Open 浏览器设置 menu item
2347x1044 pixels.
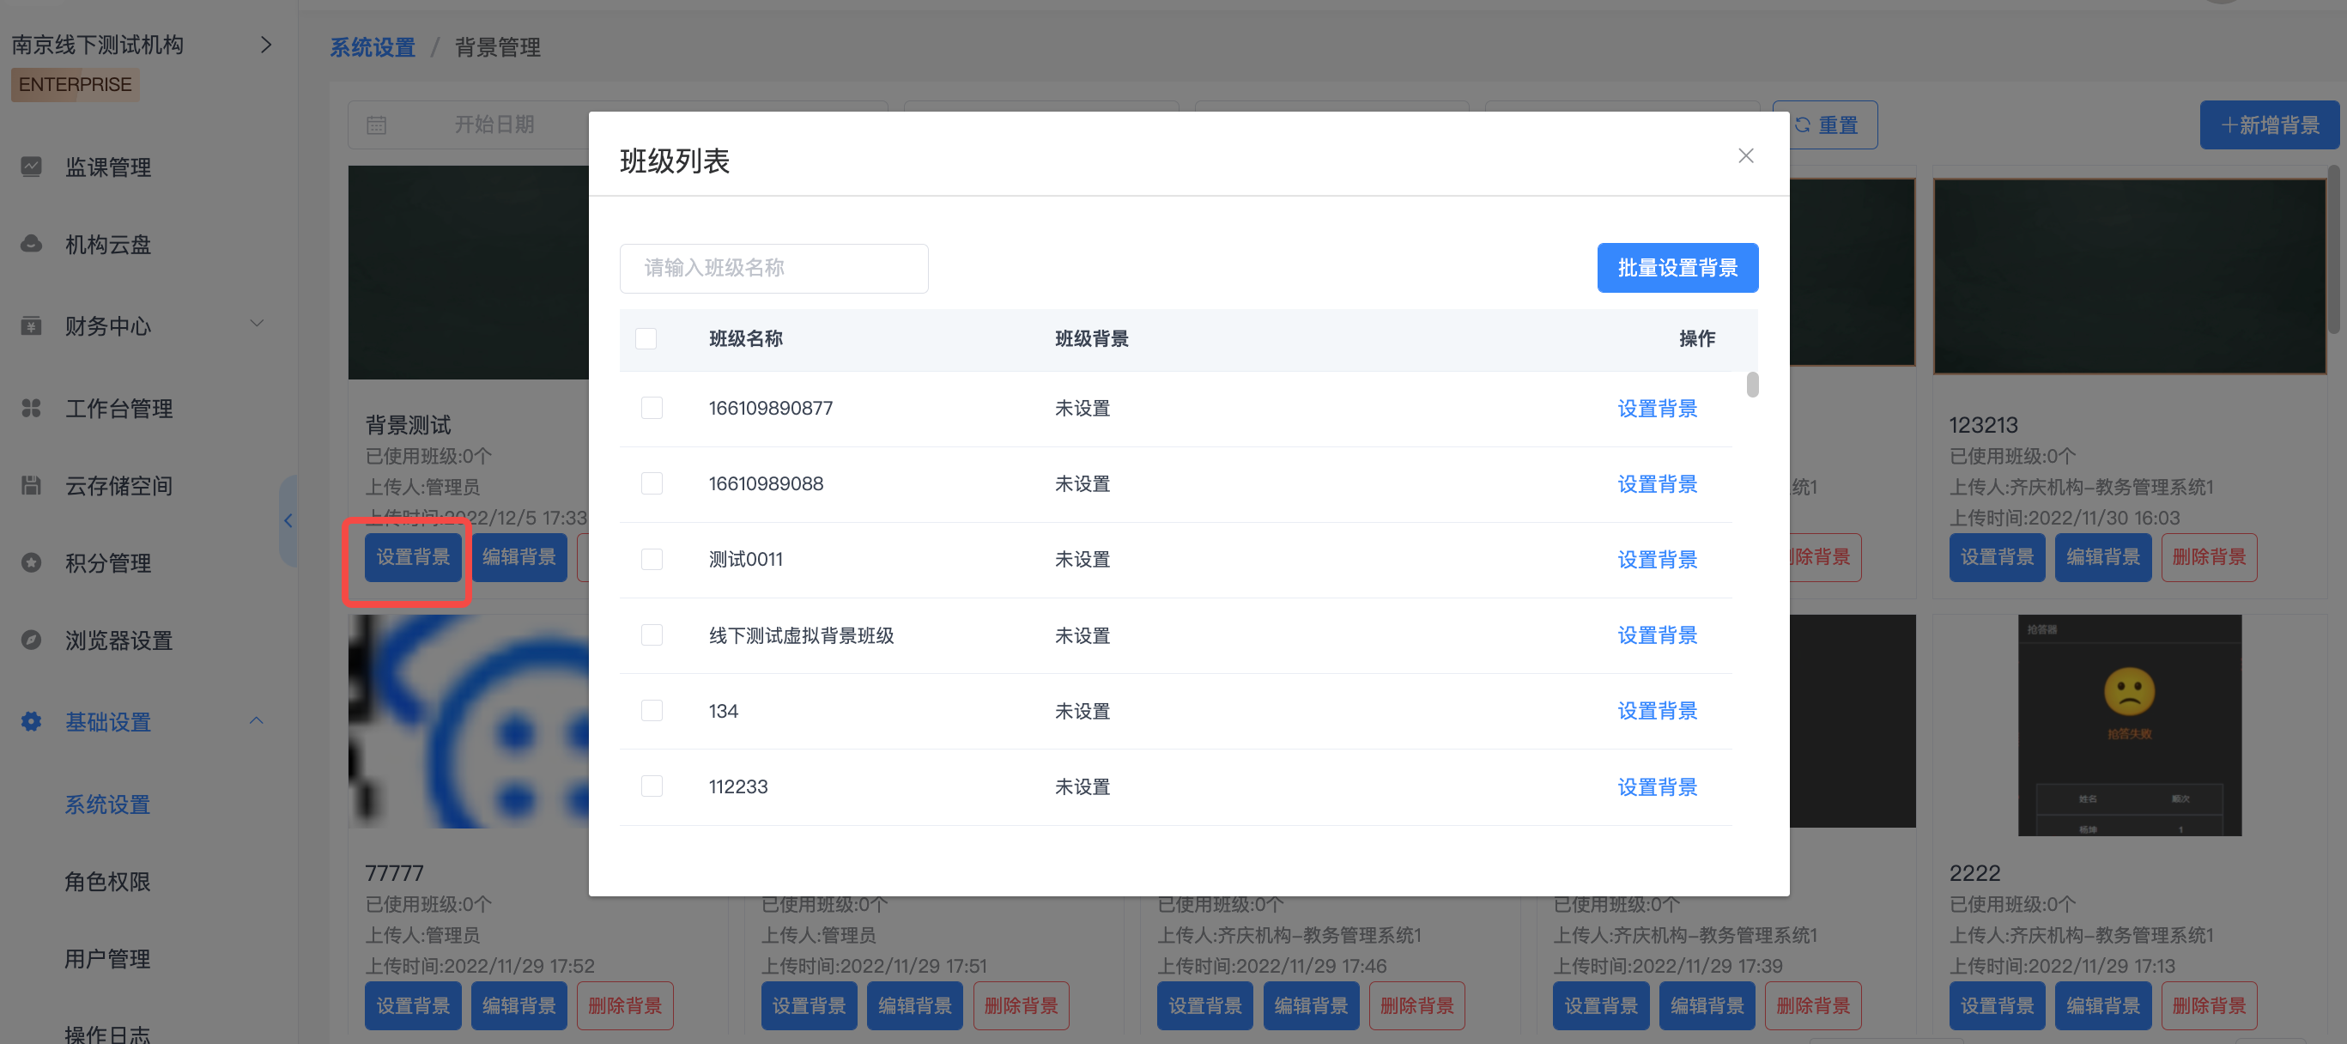coord(118,640)
